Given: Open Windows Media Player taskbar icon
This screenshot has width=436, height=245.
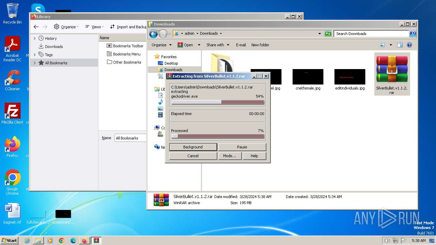Looking at the screenshot, I should tap(50, 241).
